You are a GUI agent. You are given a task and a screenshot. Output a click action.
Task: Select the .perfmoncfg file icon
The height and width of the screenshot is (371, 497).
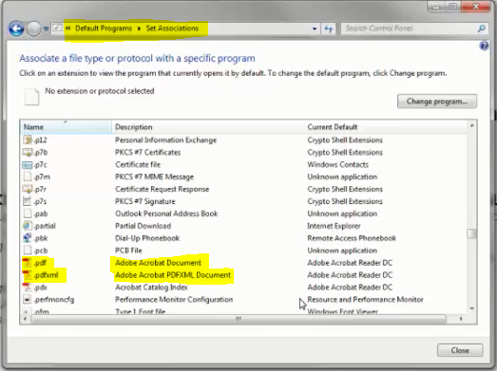click(x=28, y=300)
